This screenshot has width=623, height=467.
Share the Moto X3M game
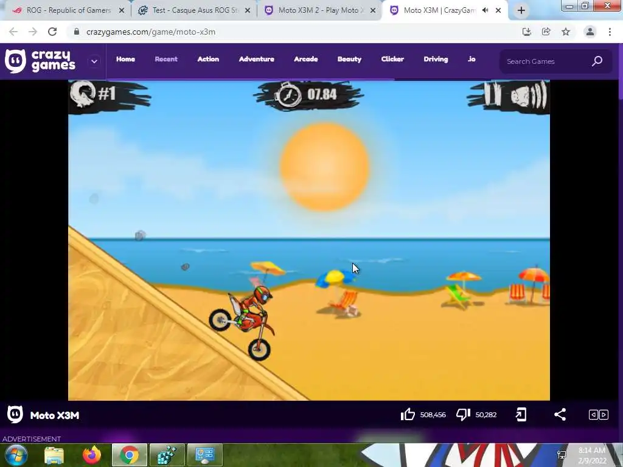tap(560, 415)
